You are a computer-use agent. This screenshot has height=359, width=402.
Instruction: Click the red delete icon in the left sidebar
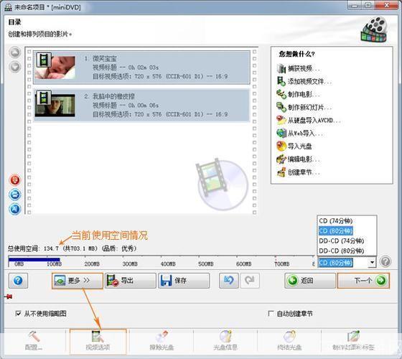click(x=15, y=179)
